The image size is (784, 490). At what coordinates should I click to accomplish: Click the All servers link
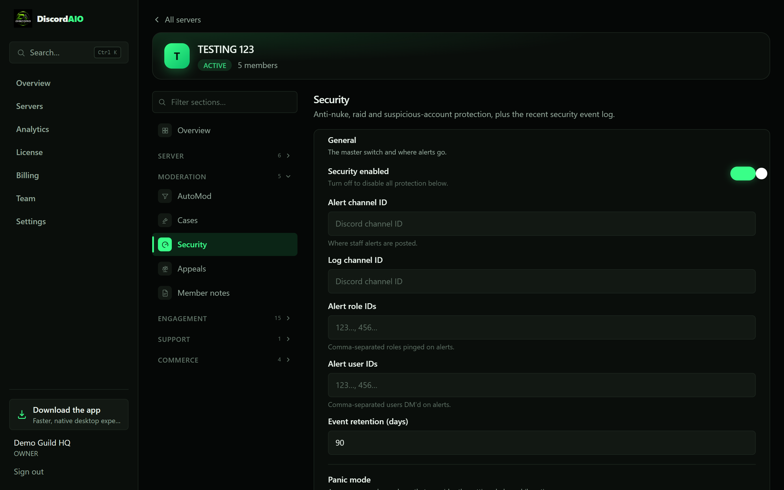click(x=183, y=20)
